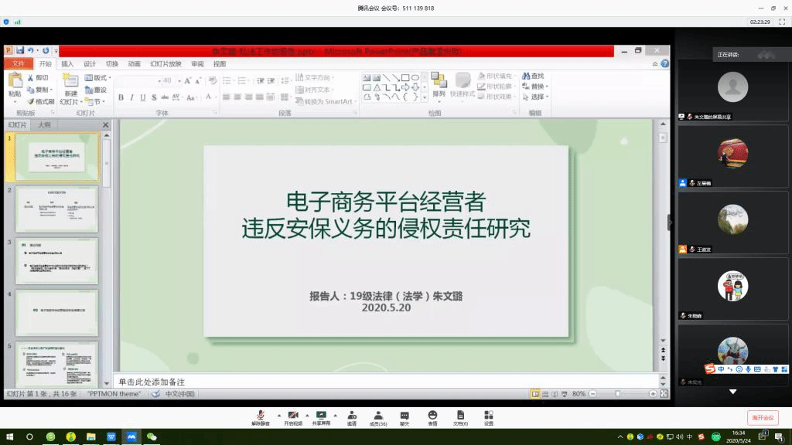
Task: Open the members list (36)
Action: (378, 416)
